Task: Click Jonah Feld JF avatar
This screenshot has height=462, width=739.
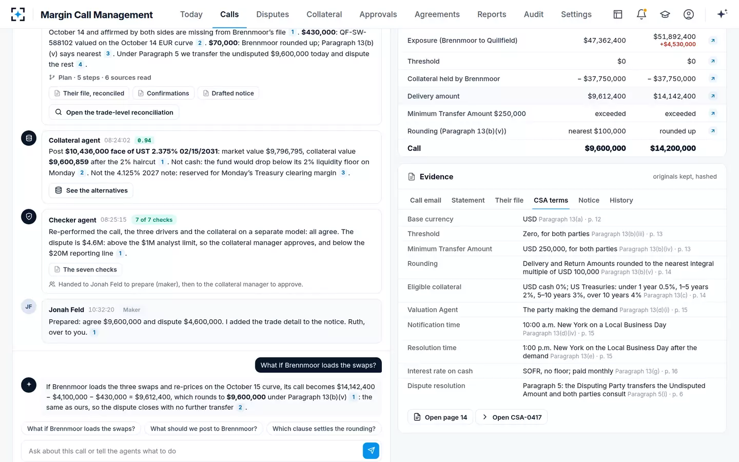Action: [x=29, y=307]
